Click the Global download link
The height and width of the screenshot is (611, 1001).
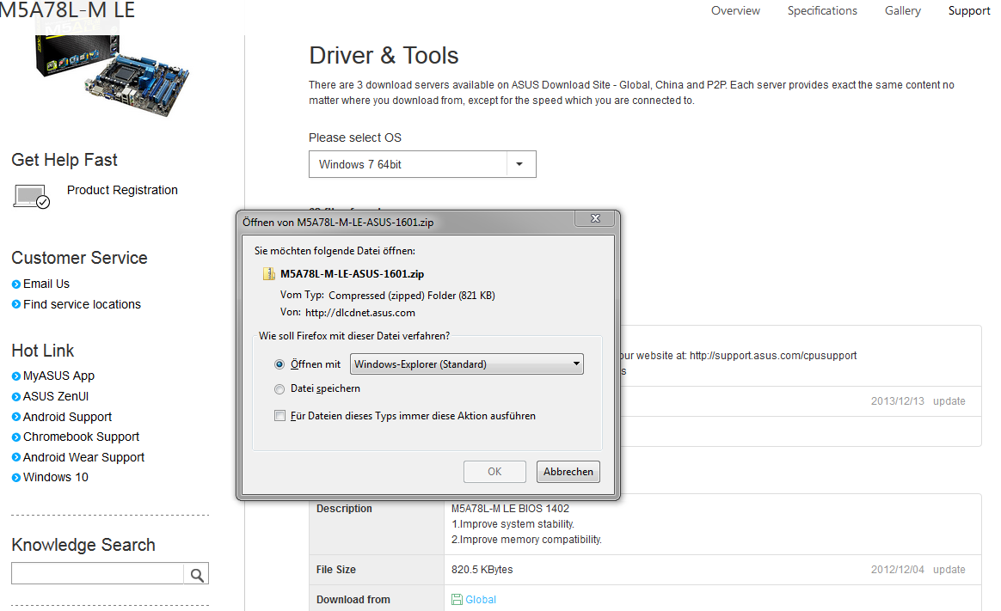click(x=480, y=600)
